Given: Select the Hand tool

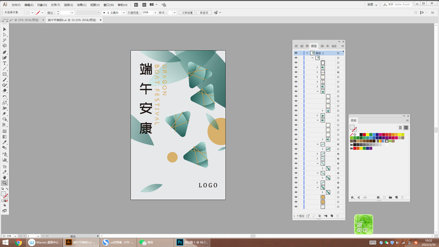Looking at the screenshot, I should coord(4,178).
